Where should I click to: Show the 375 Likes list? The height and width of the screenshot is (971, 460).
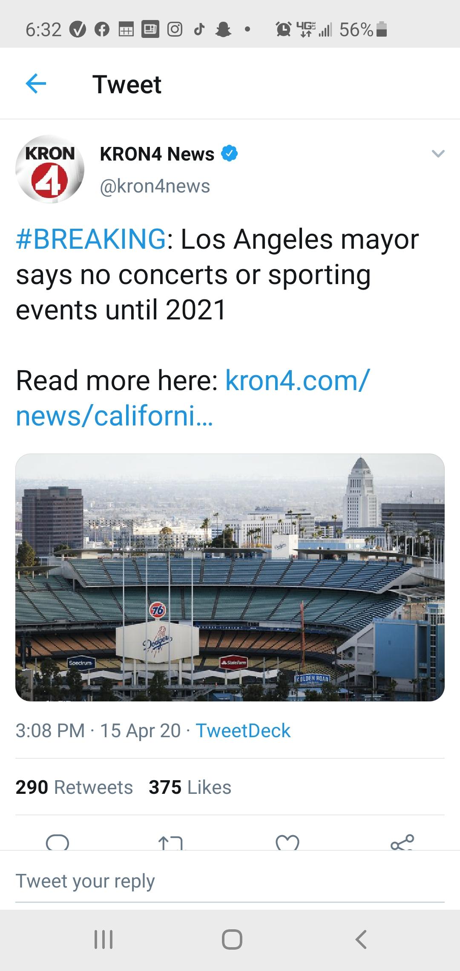(x=190, y=787)
